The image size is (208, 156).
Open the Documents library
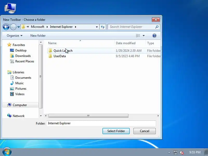coord(23,77)
